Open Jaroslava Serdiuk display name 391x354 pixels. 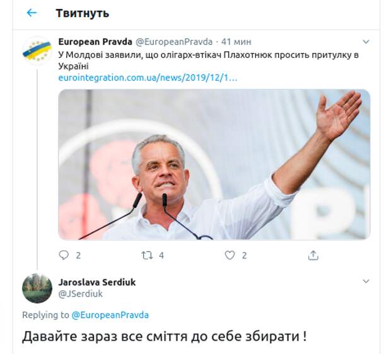coord(97,282)
